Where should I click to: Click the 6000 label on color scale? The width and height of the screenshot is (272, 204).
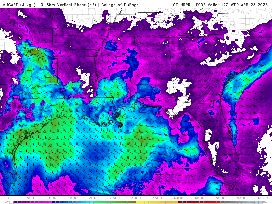[x=263, y=198]
